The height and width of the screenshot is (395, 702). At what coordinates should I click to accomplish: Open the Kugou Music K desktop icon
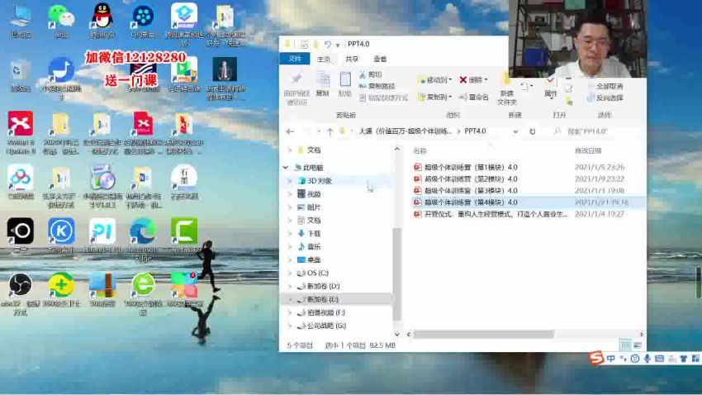[x=61, y=231]
